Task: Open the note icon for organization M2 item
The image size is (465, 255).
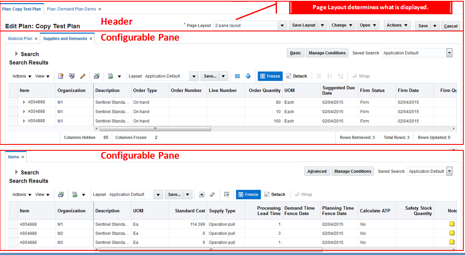Action: [x=452, y=233]
